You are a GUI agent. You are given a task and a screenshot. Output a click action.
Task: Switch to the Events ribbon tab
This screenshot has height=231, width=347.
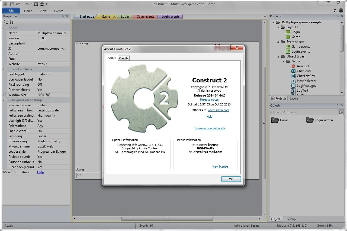pyautogui.click(x=59, y=11)
